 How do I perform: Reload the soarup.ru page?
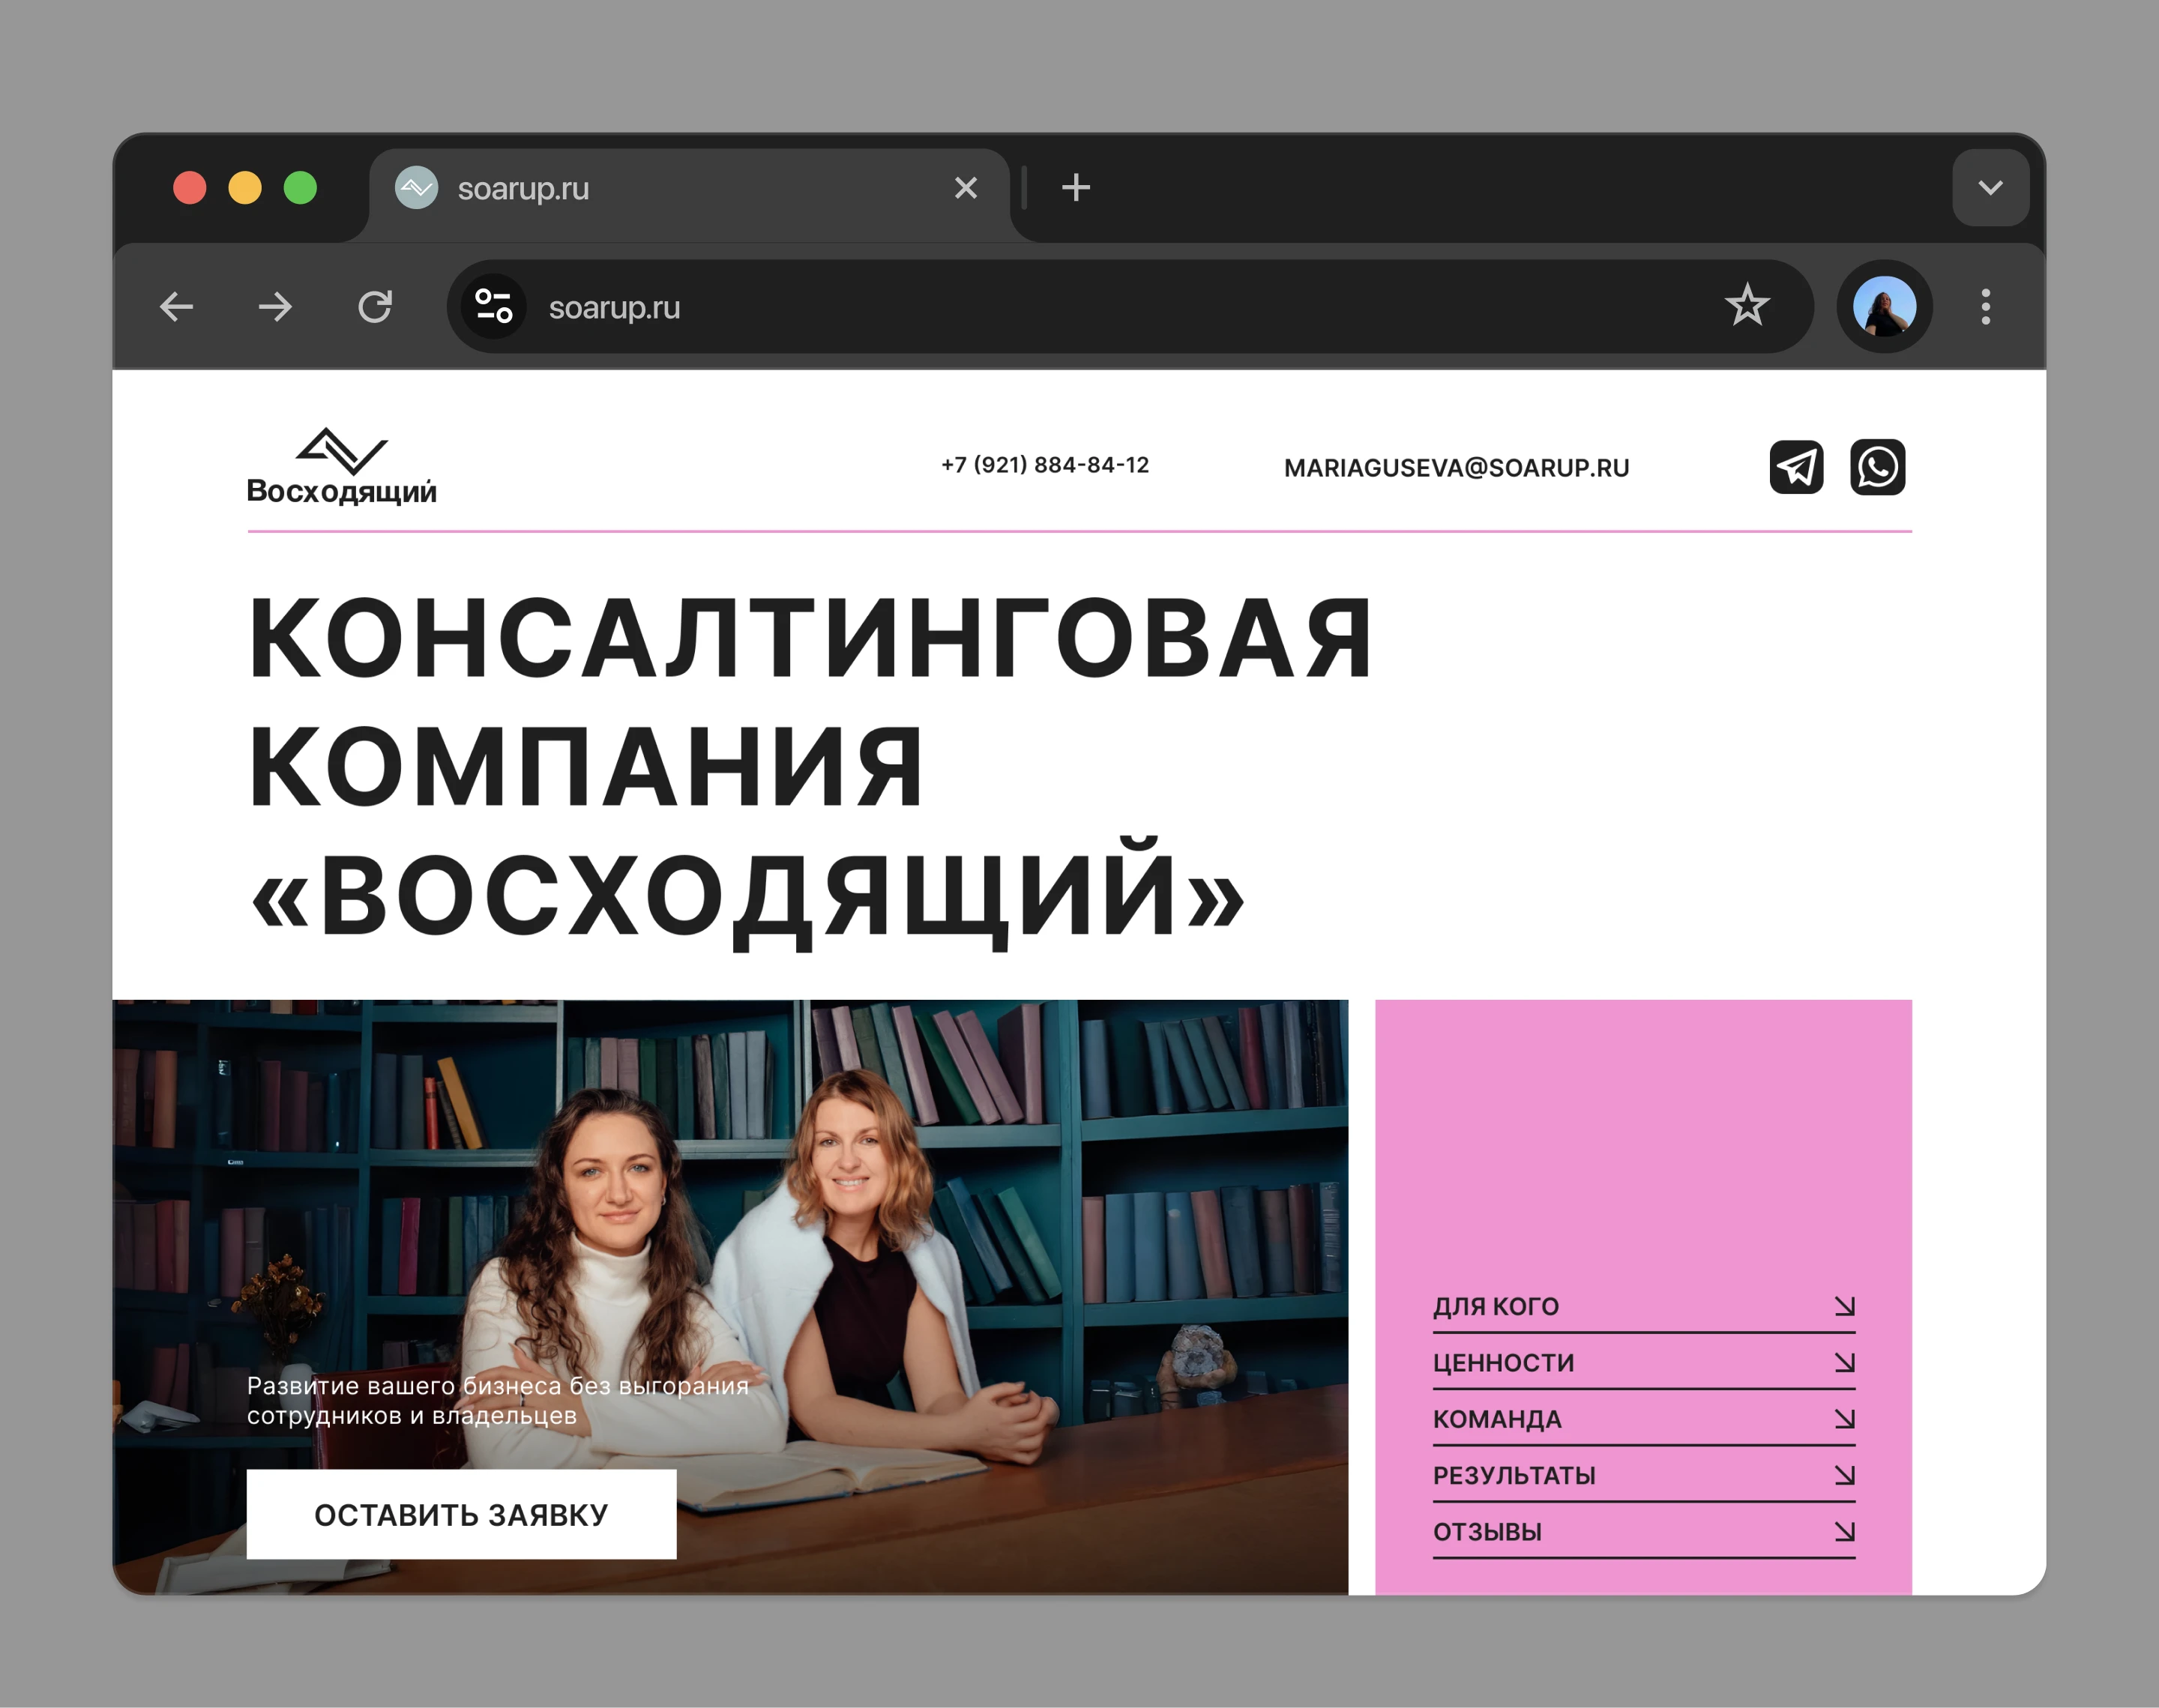(x=376, y=307)
